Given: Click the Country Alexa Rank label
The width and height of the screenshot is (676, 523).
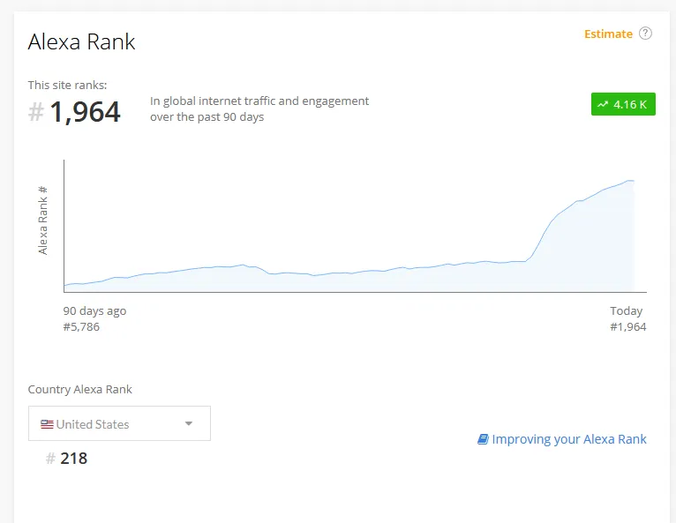Looking at the screenshot, I should click(79, 390).
